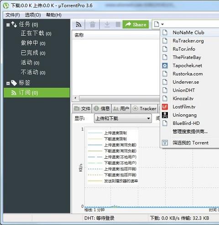Open 管理搜索提供商 manage providers entry
This screenshot has width=219, height=225.
[x=190, y=131]
